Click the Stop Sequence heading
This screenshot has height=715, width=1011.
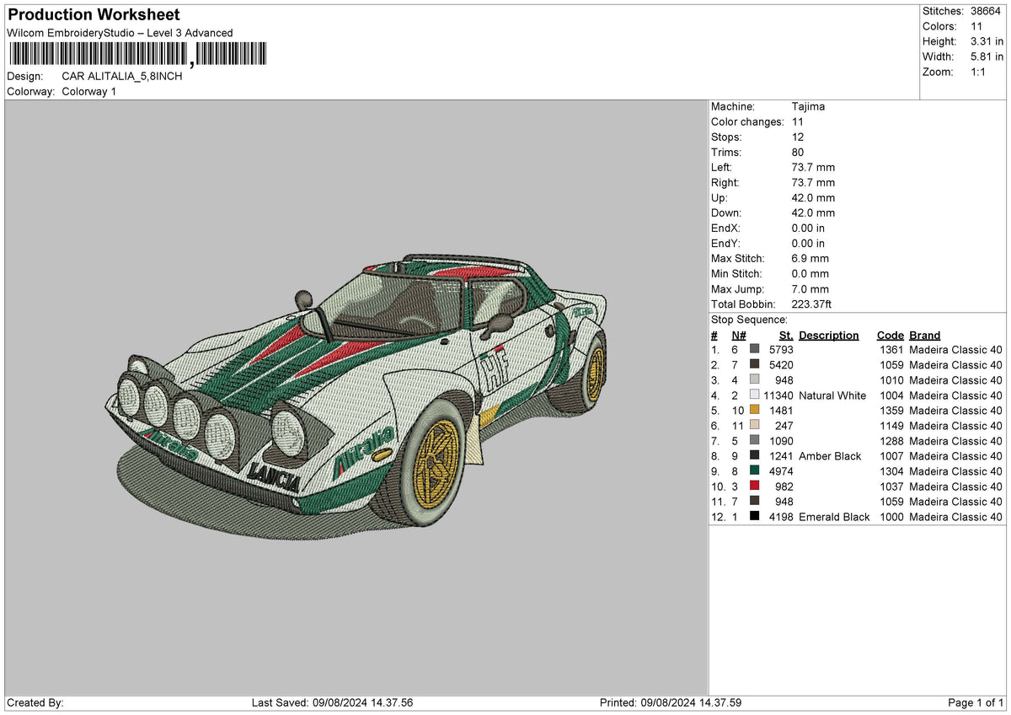click(749, 320)
